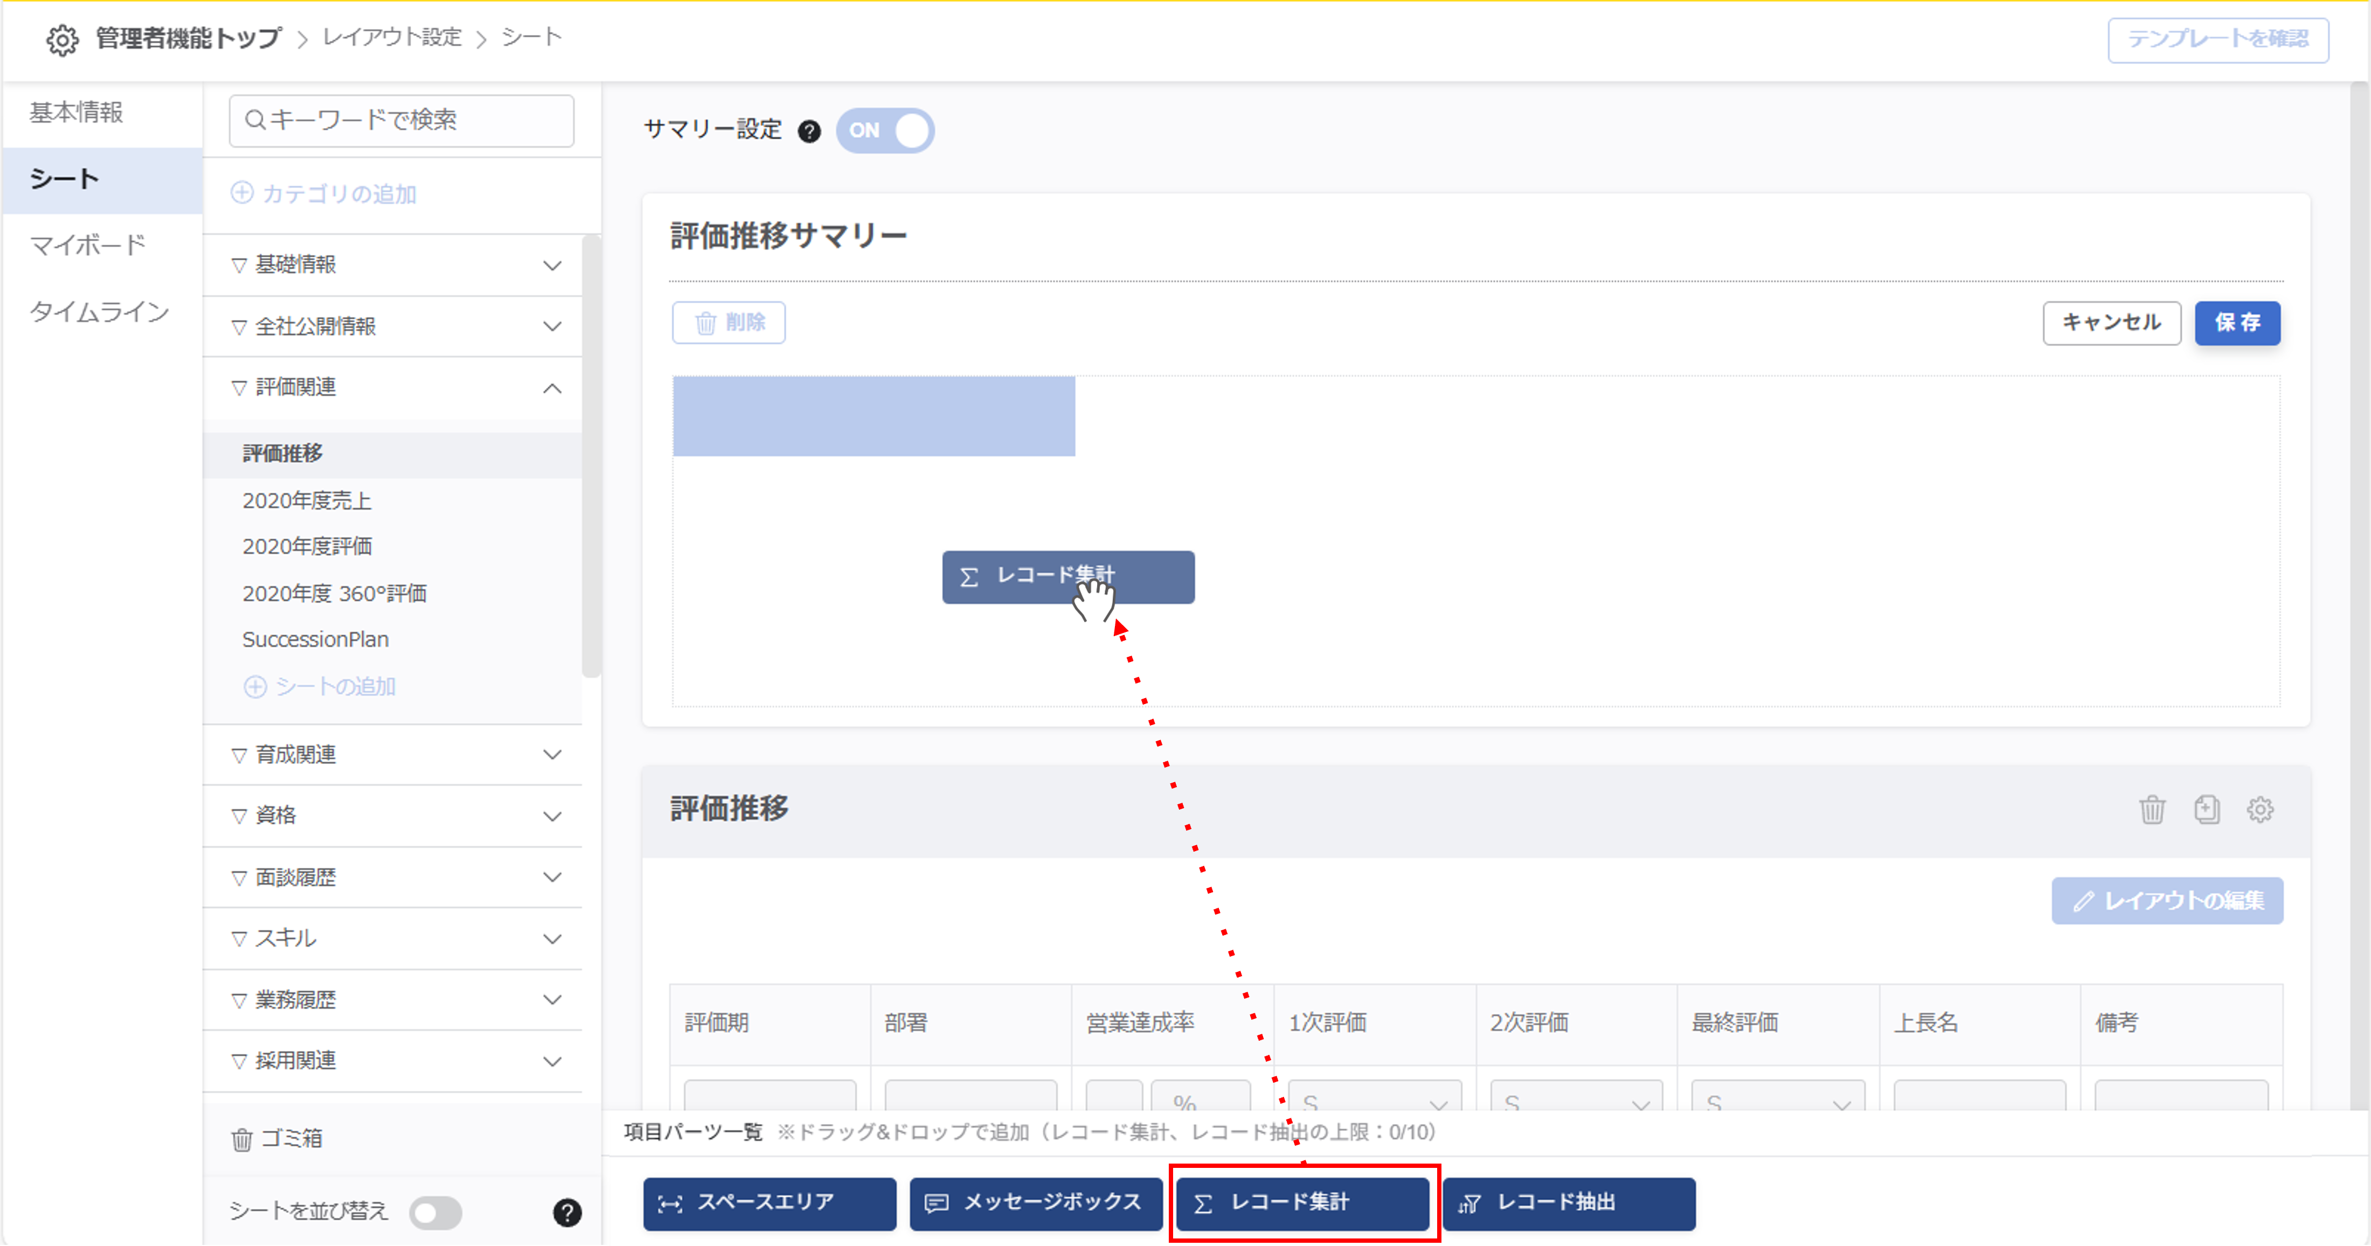Viewport: 2371px width, 1246px height.
Task: Enable the シートを並び替え toggle
Action: point(436,1213)
